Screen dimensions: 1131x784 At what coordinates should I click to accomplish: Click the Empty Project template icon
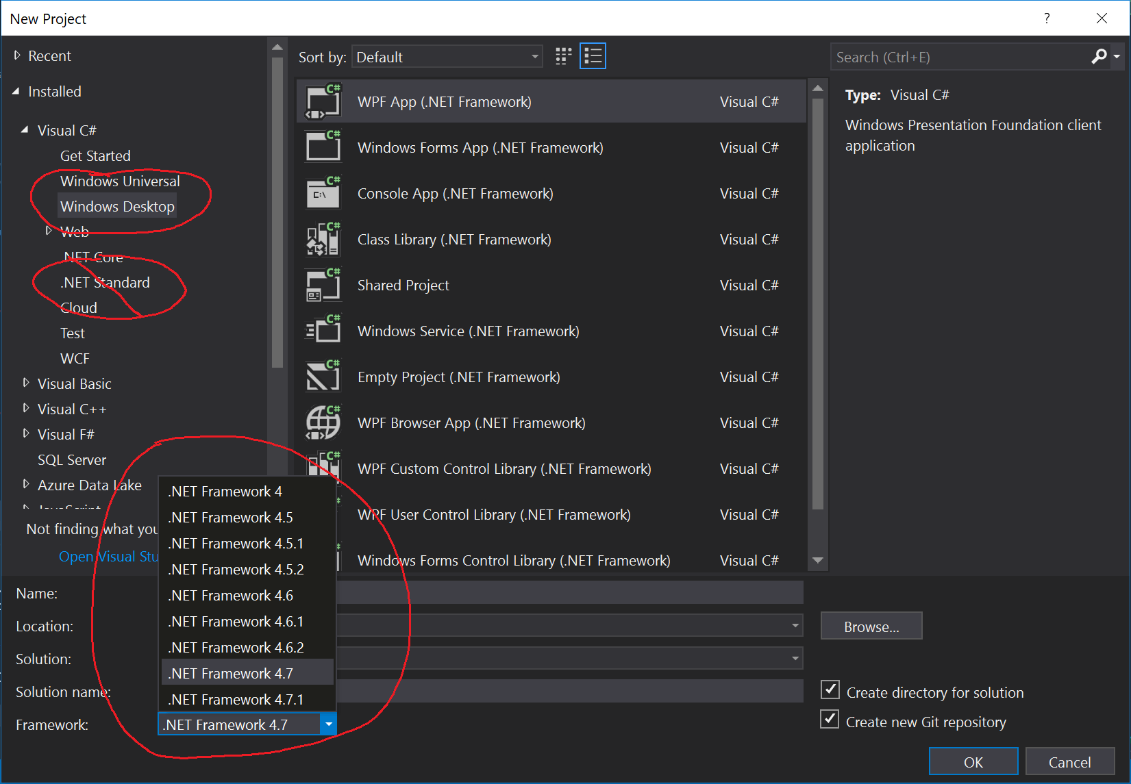point(323,377)
